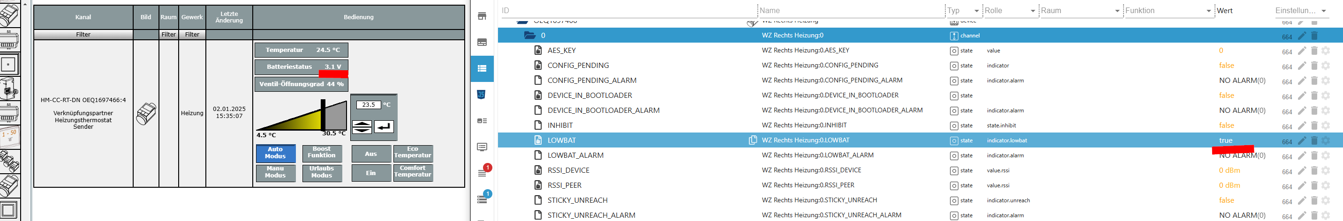Edit the LOWBAT state with pencil icon

tap(1302, 140)
